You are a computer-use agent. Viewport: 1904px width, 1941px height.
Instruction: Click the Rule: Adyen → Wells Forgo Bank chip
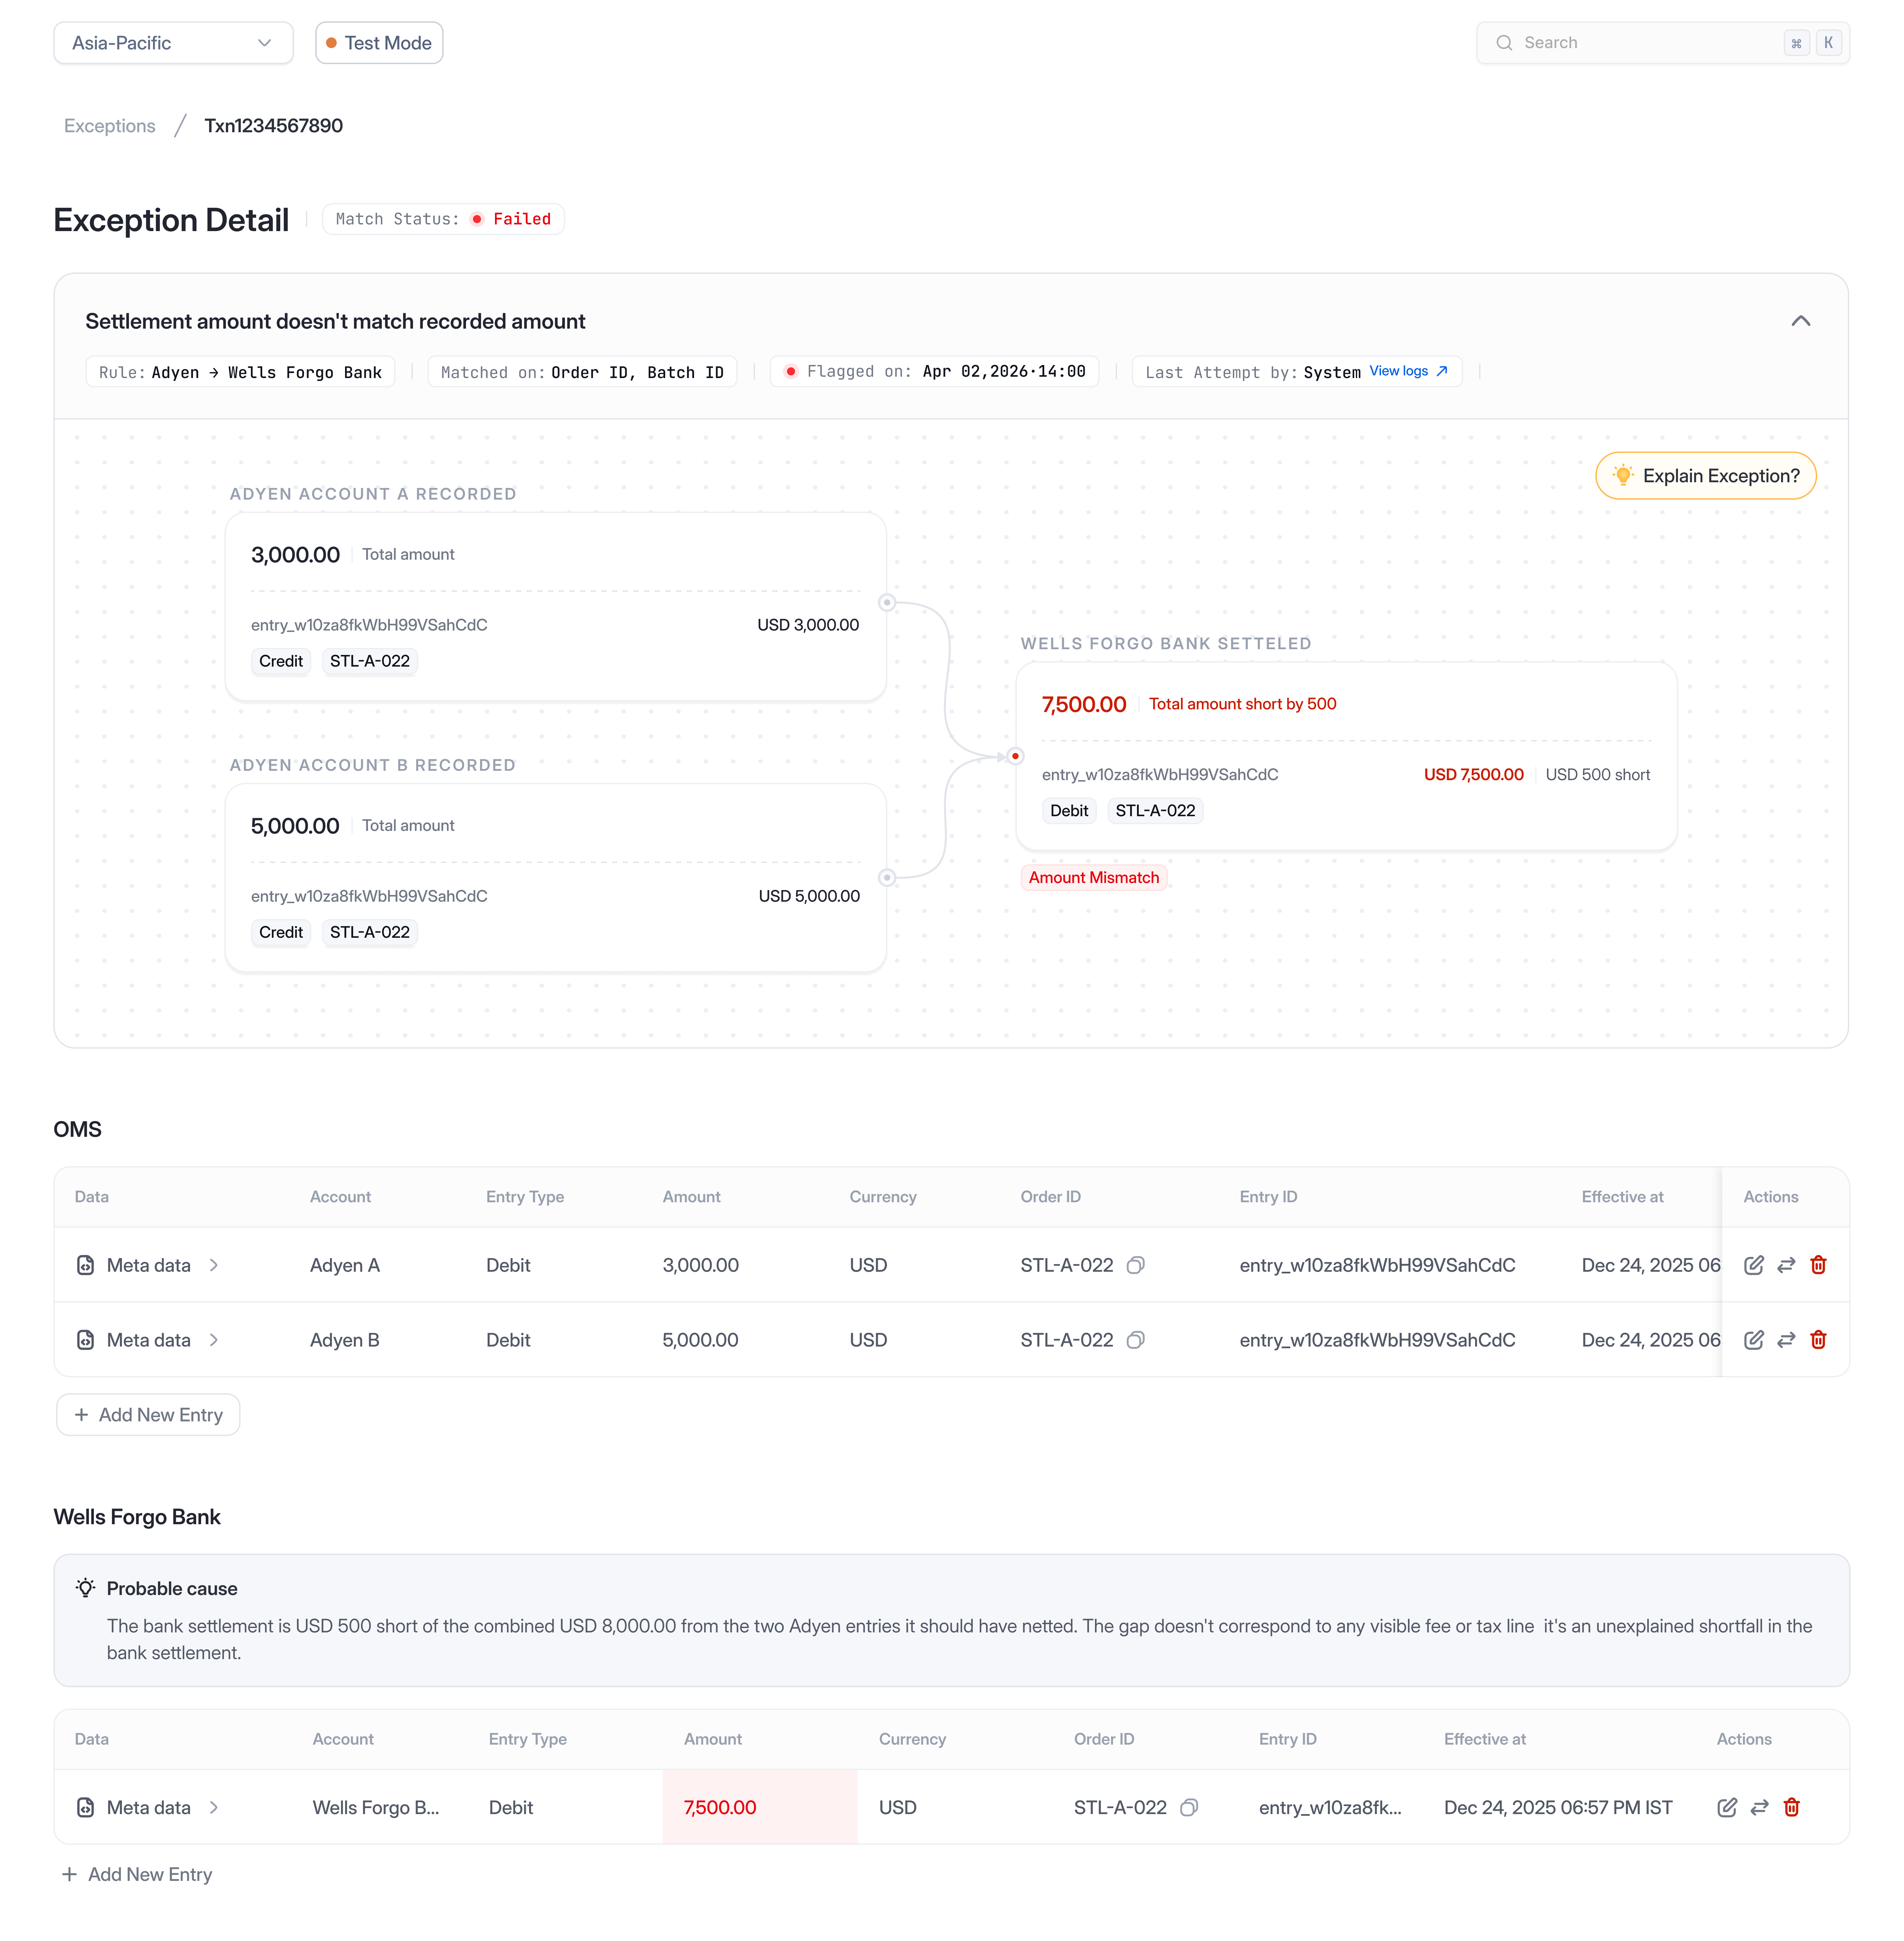[240, 372]
